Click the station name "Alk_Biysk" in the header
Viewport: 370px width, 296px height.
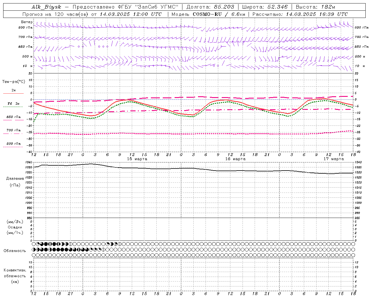click(x=47, y=7)
